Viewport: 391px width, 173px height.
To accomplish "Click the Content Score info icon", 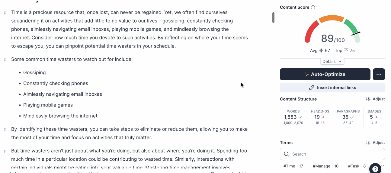I will coord(313,7).
